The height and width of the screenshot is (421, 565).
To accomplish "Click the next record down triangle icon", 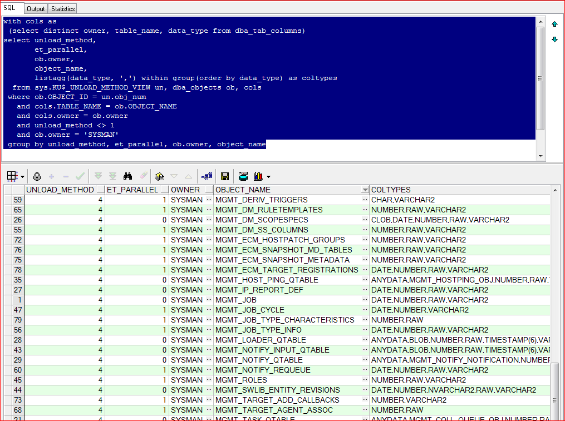I will click(x=174, y=176).
